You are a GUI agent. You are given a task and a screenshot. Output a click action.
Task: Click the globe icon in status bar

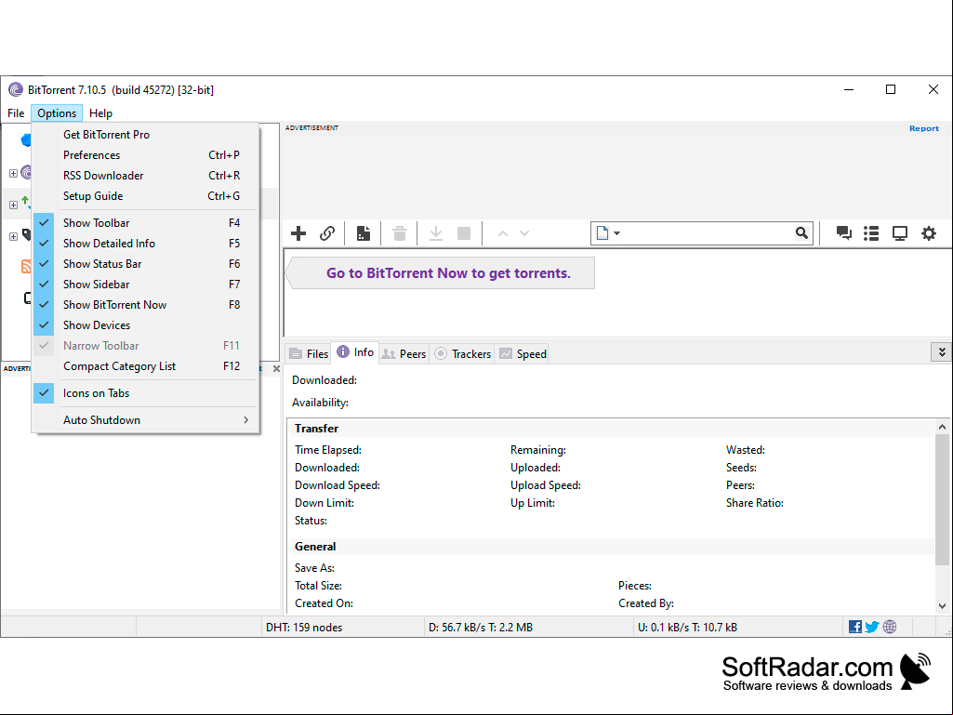(890, 627)
